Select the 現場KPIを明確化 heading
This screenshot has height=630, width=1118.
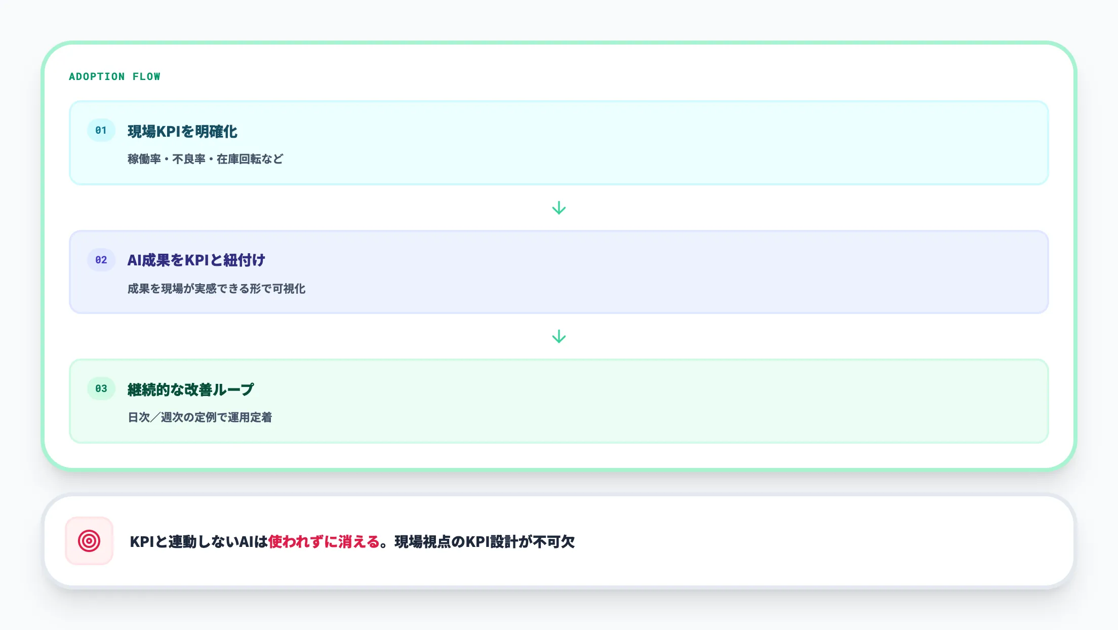(182, 132)
